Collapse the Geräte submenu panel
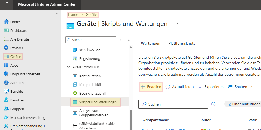261x130 pixels. (x=129, y=40)
